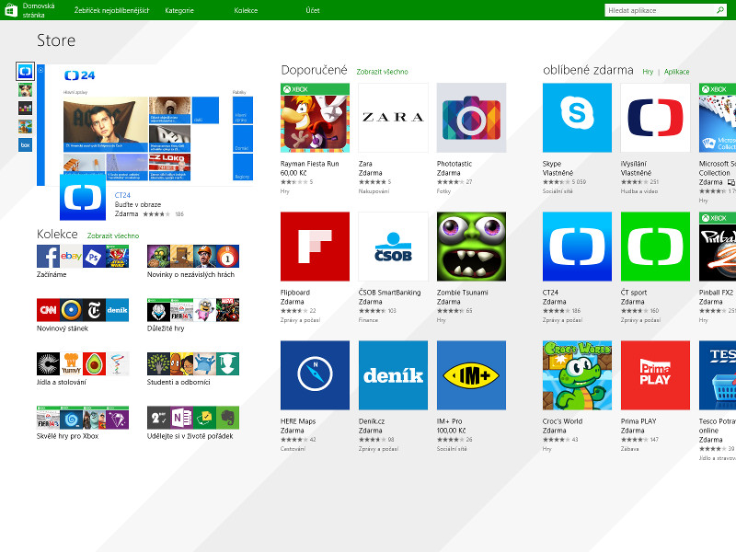Open the IM+ Pro app tile
Image resolution: width=736 pixels, height=552 pixels.
471,375
